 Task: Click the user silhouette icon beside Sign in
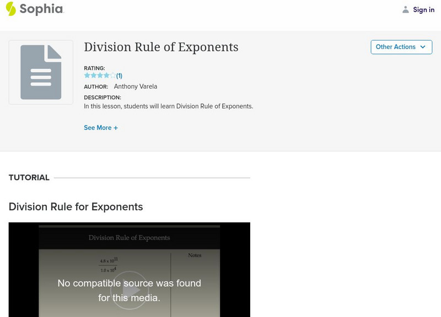pos(405,9)
